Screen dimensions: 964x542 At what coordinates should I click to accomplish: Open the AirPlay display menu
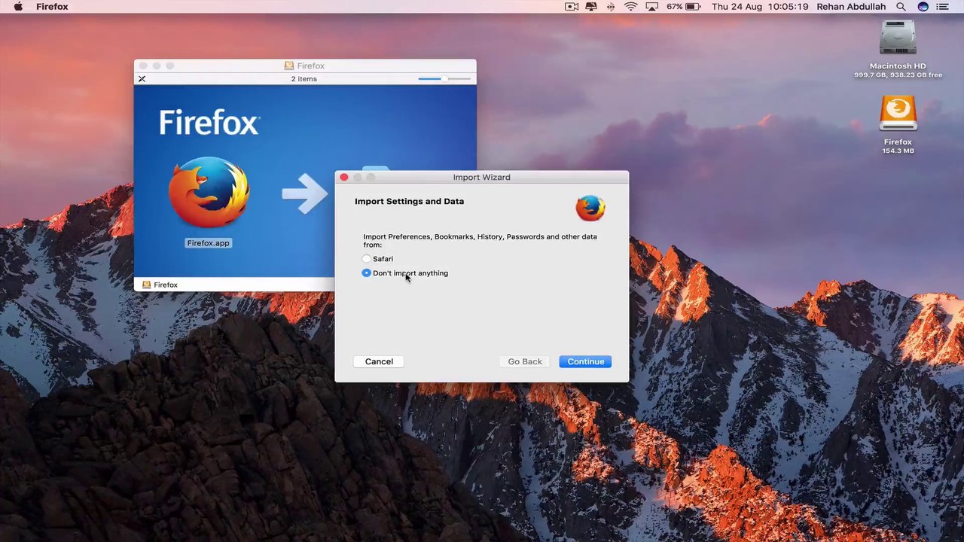click(652, 7)
